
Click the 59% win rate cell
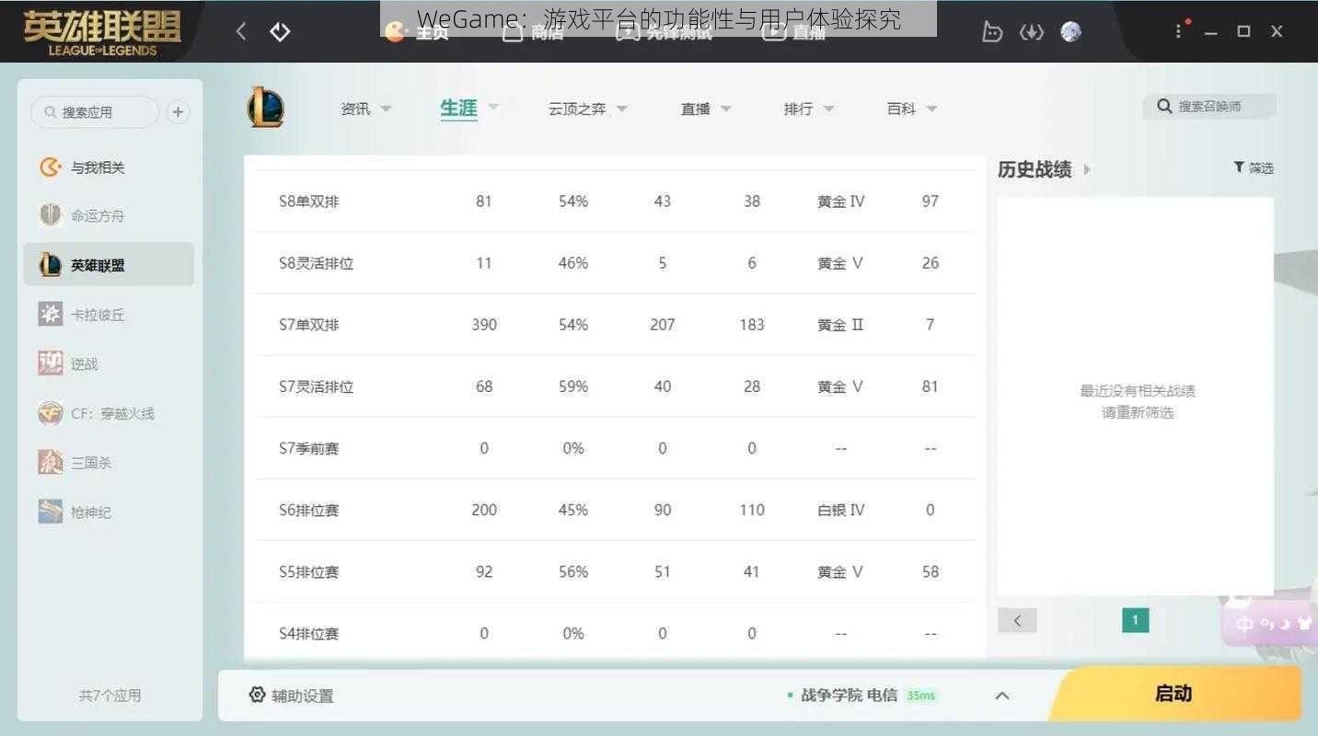572,386
